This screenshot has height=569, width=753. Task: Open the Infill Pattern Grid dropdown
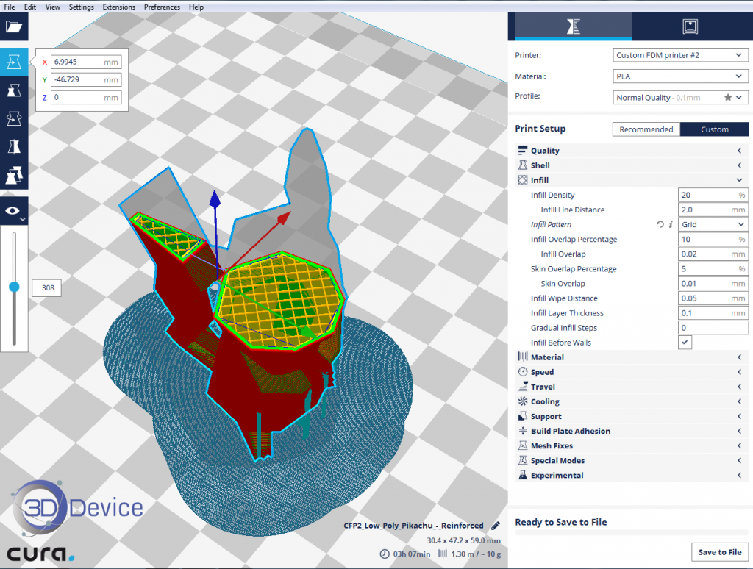pyautogui.click(x=713, y=225)
